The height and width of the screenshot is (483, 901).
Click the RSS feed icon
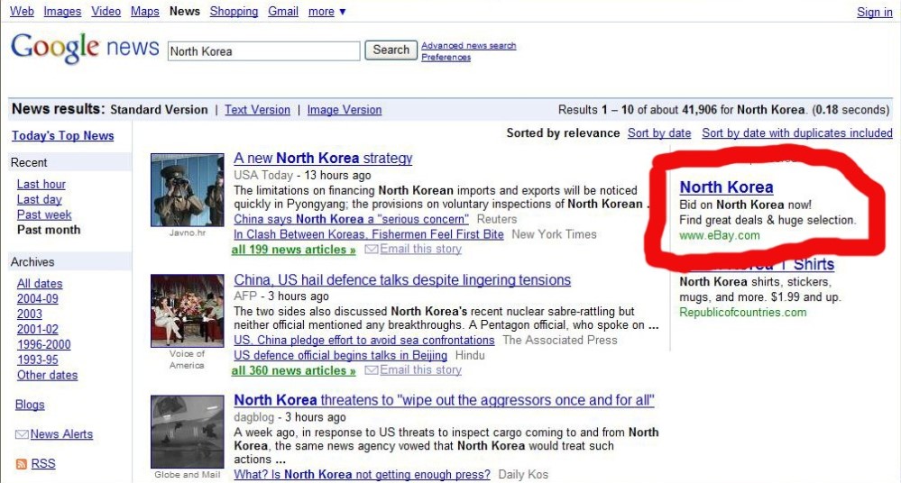(x=22, y=464)
